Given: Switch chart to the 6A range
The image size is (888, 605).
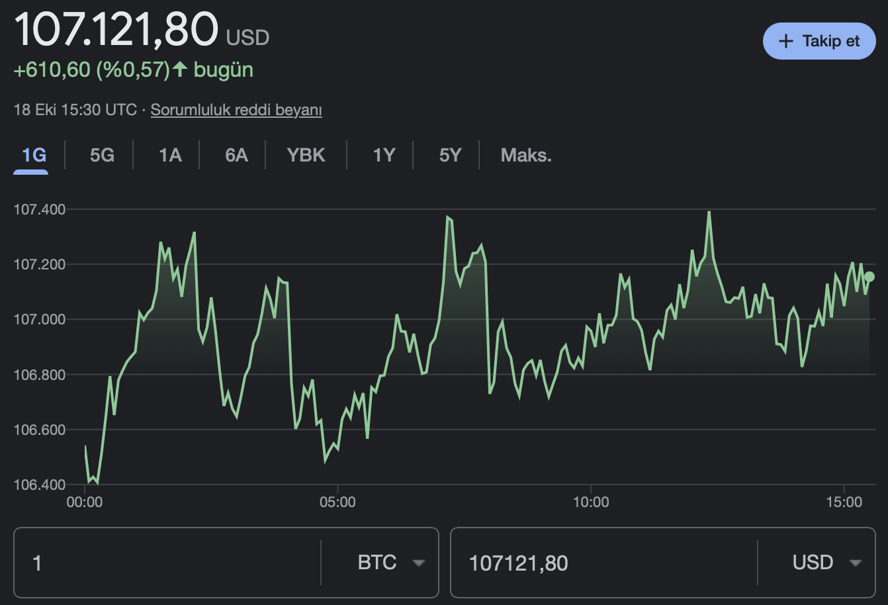Looking at the screenshot, I should [x=236, y=156].
